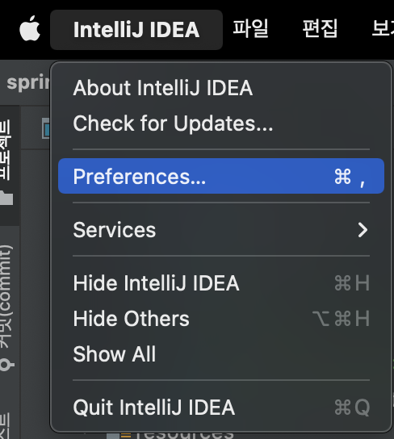Open the 보기 menu

(x=383, y=28)
